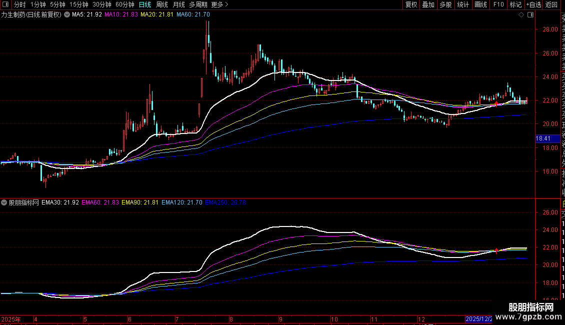Open the 更多 periods expander
The height and width of the screenshot is (325, 565).
tap(219, 5)
